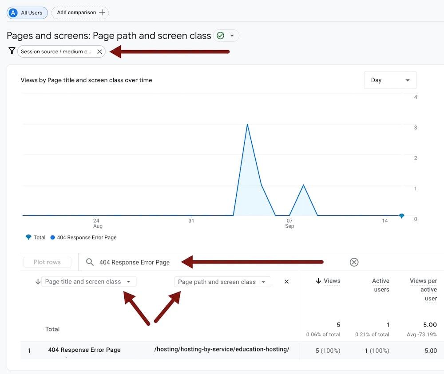Click the Active users column header
Image resolution: width=444 pixels, height=374 pixels.
point(381,285)
